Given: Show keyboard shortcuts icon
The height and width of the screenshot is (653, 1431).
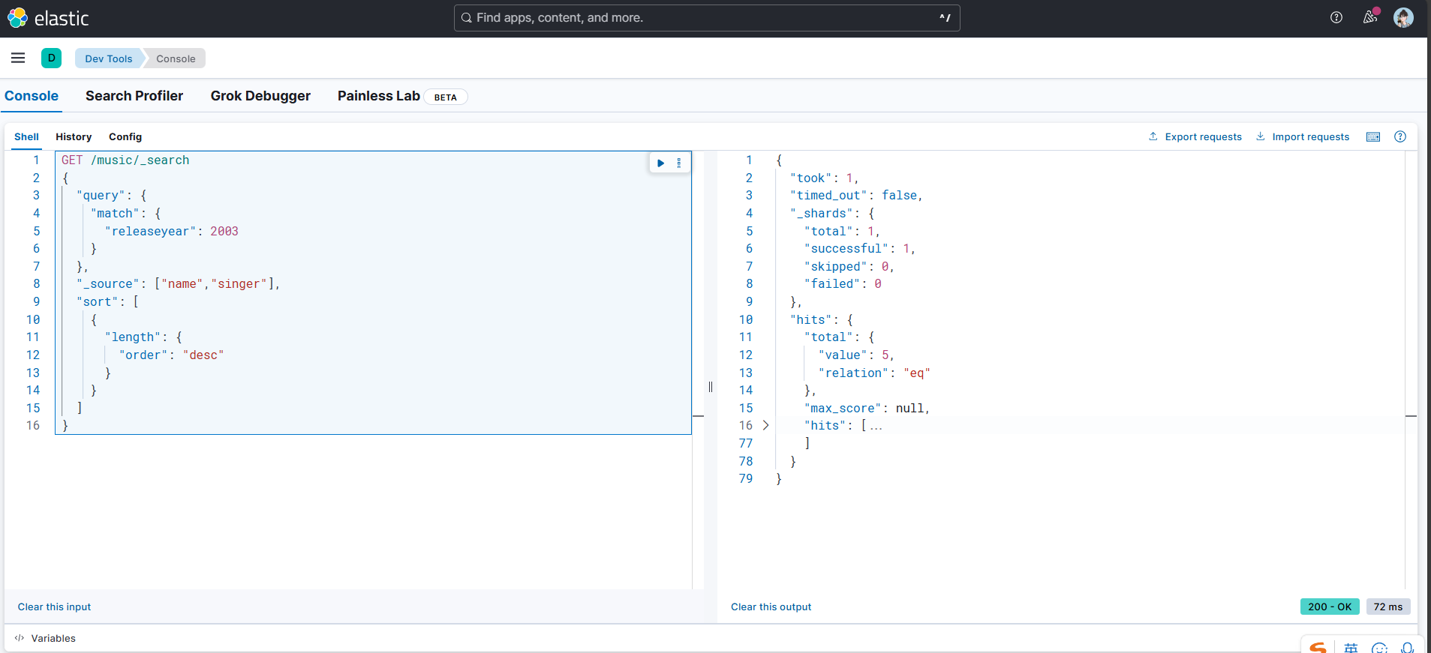Looking at the screenshot, I should pyautogui.click(x=1373, y=136).
